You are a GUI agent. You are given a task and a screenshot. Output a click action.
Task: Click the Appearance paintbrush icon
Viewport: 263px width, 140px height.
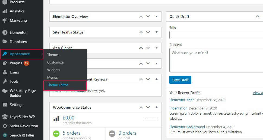point(5,54)
